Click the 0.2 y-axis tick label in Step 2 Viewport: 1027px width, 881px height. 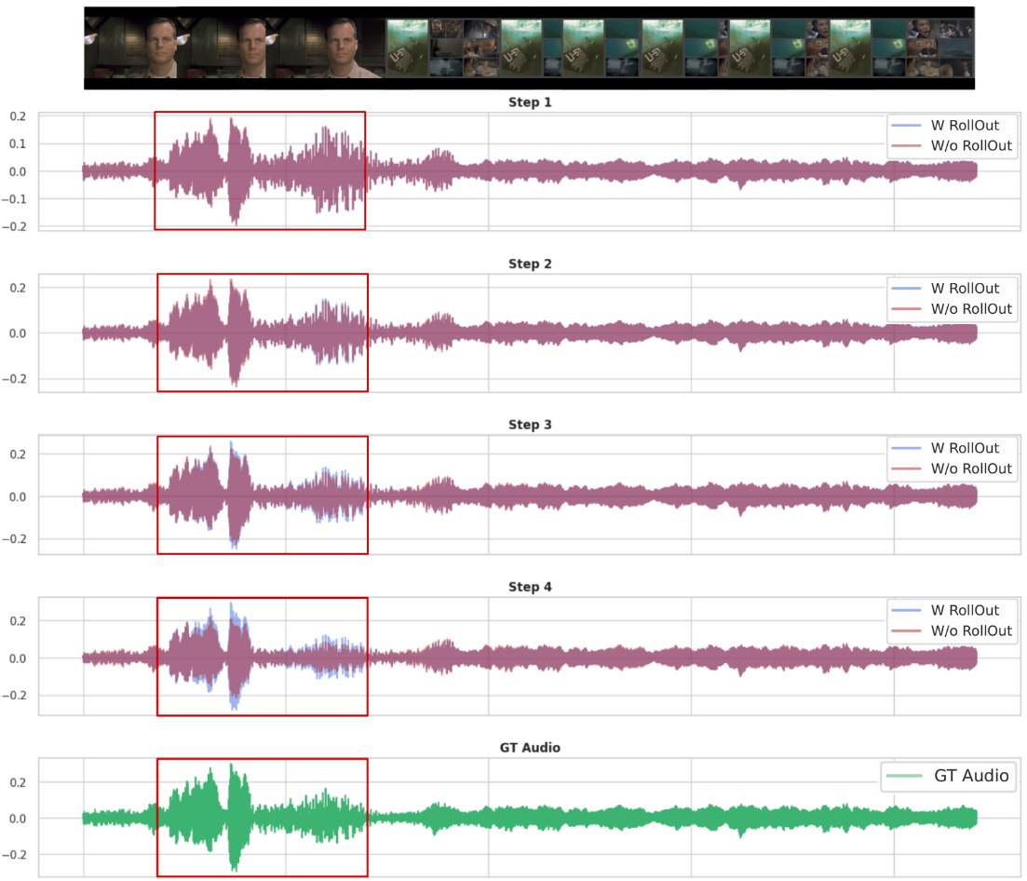coord(18,288)
